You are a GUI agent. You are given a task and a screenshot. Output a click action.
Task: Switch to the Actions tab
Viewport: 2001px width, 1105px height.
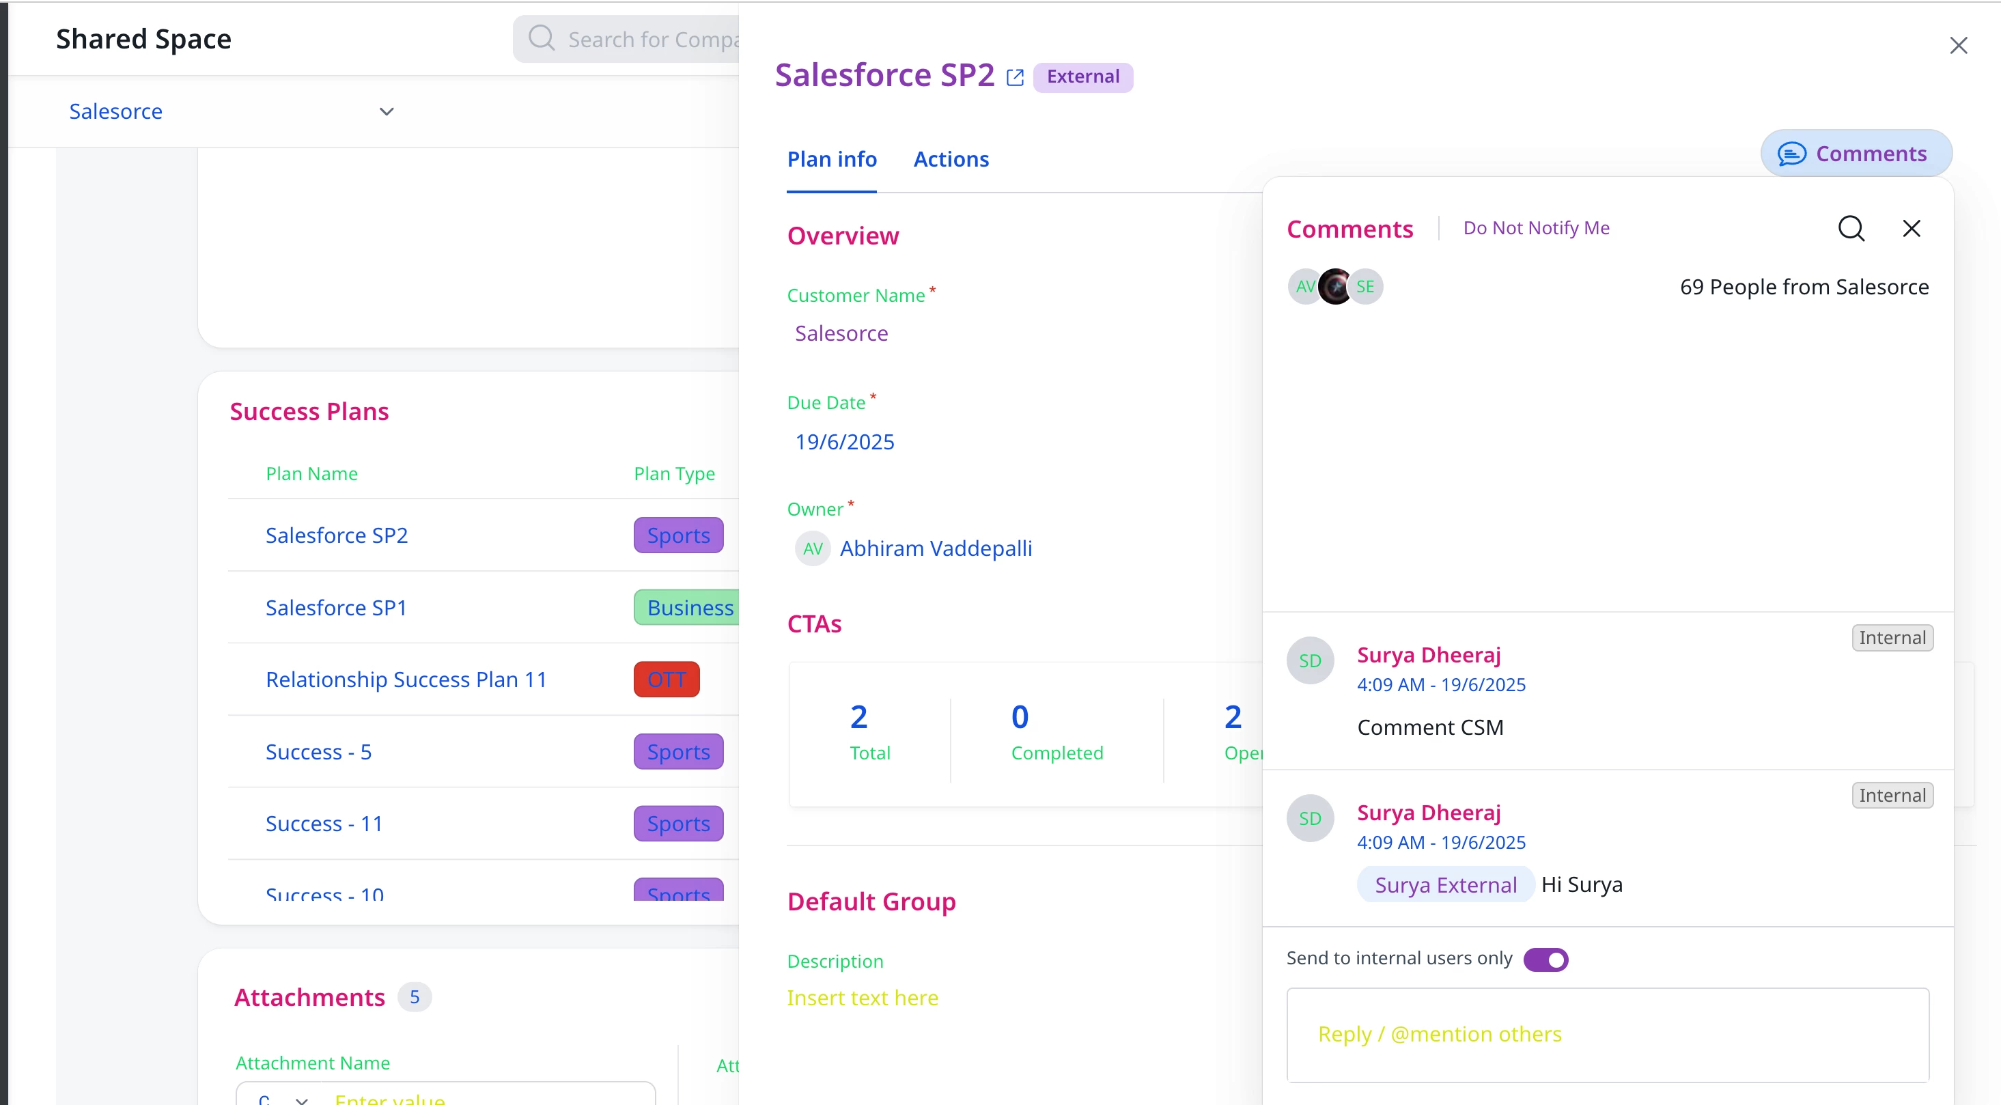click(x=951, y=159)
